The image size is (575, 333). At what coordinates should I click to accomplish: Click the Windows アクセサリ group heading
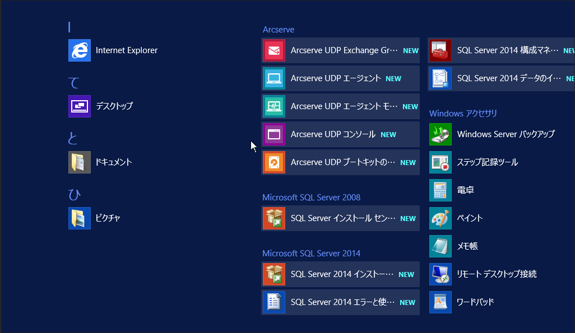(463, 114)
